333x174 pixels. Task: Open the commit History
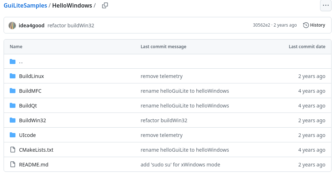(x=314, y=25)
